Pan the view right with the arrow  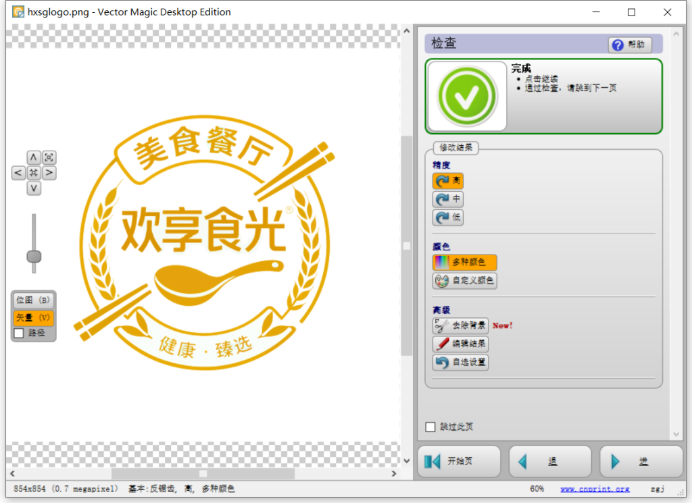point(49,174)
